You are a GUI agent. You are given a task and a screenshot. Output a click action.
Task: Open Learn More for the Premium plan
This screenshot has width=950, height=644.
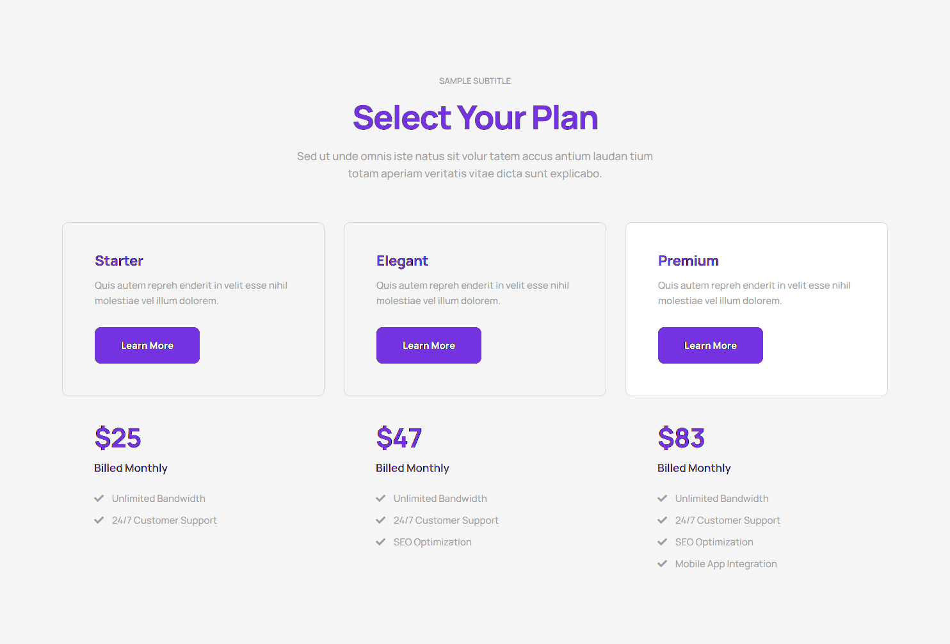[x=710, y=346]
